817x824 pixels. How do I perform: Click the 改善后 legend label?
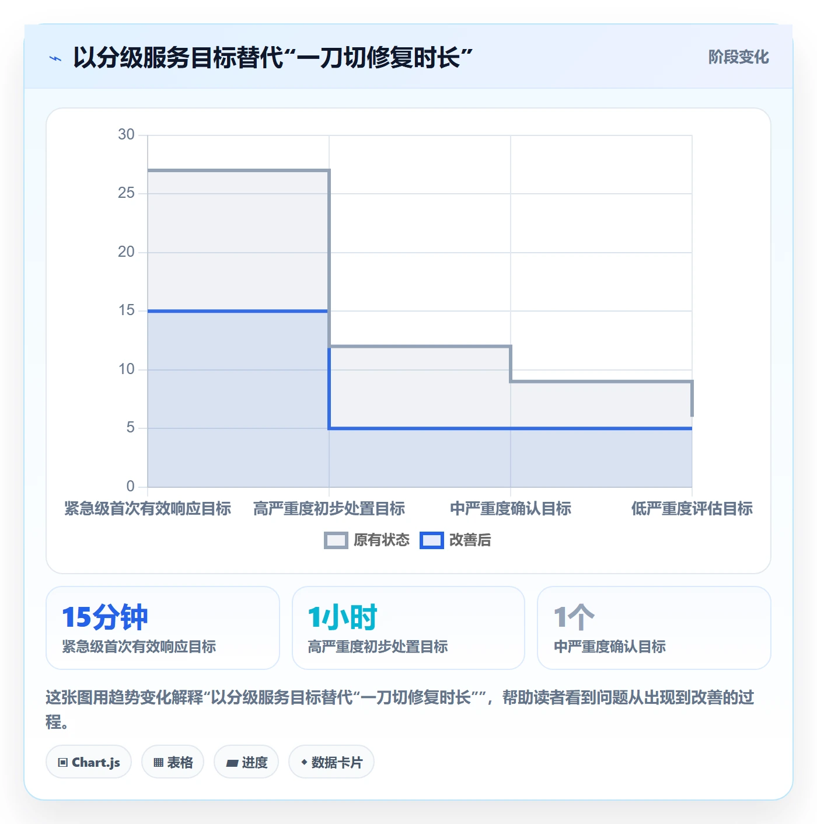(470, 540)
